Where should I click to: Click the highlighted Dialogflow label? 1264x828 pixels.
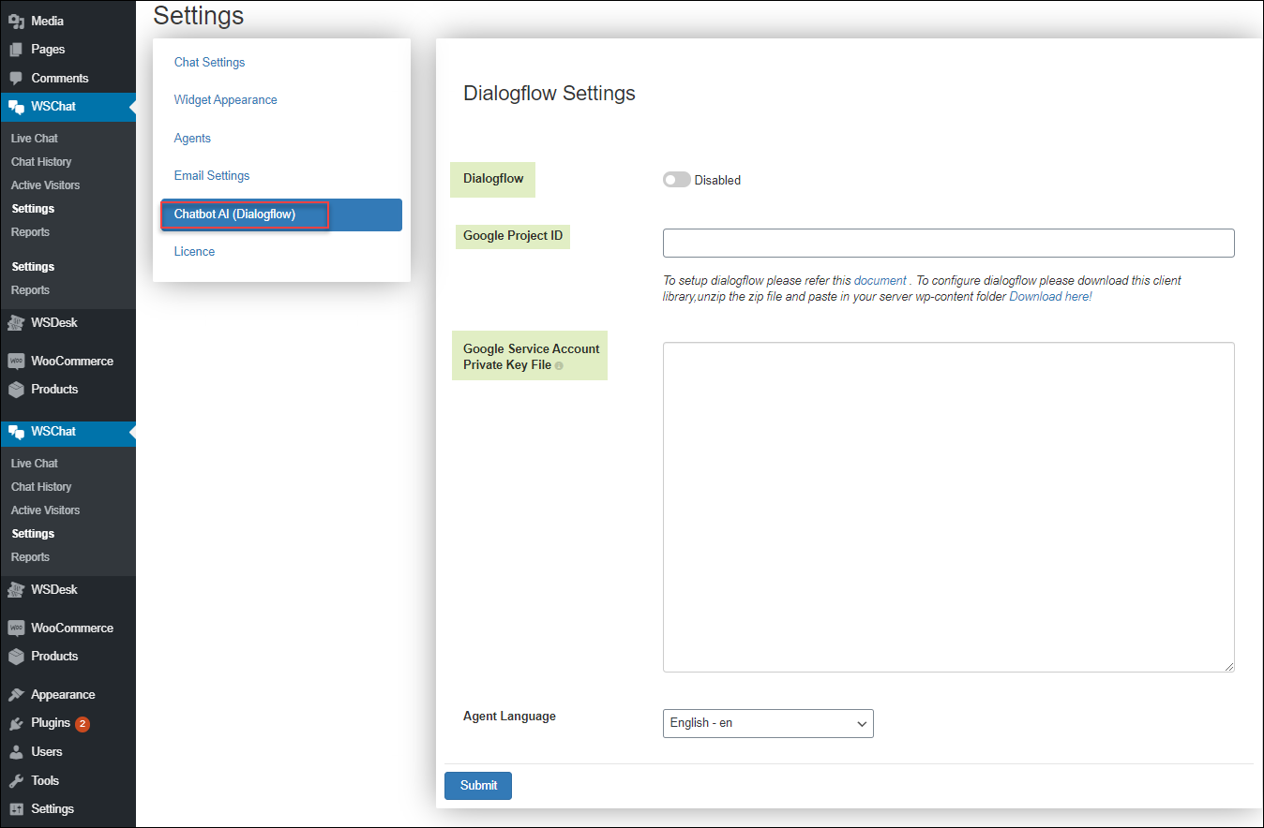click(x=493, y=178)
